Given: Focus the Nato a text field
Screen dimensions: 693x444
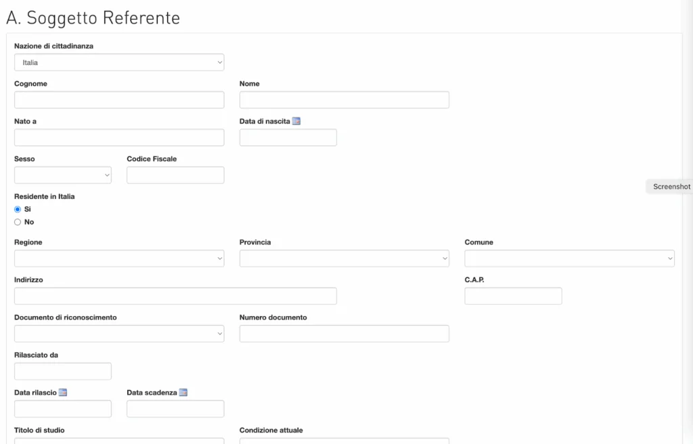Looking at the screenshot, I should (119, 137).
